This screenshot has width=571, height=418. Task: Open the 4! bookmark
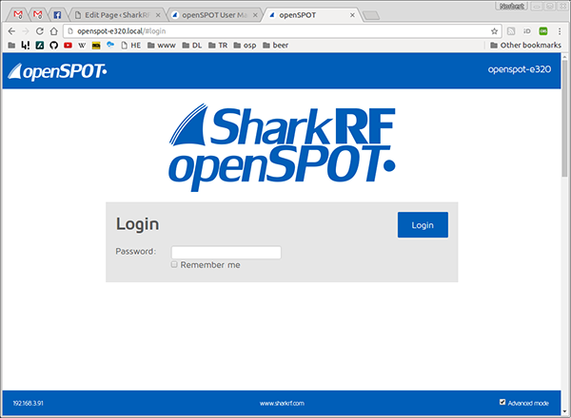point(25,46)
